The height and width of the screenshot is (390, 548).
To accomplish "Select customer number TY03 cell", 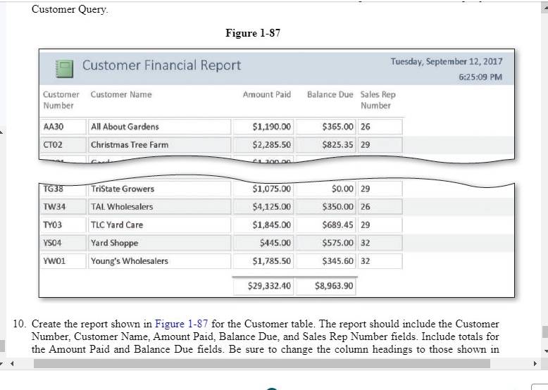I will [63, 225].
